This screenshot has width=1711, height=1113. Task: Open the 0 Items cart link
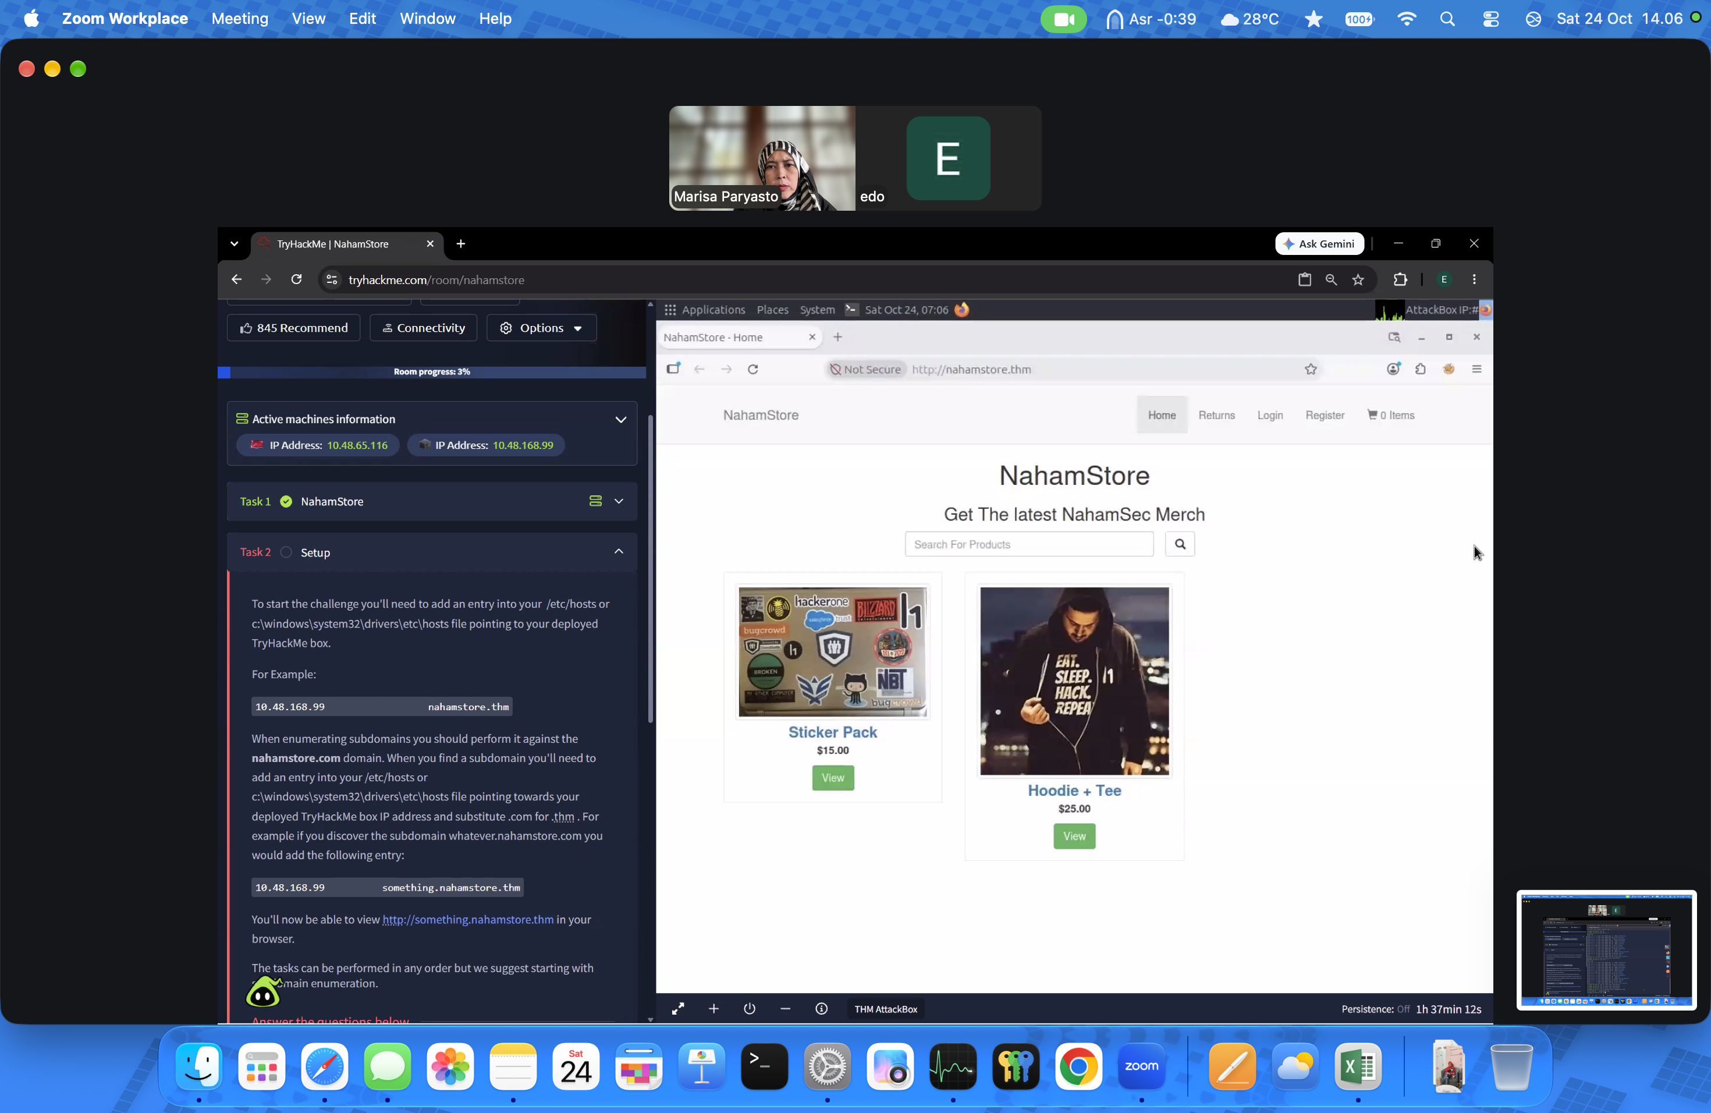[x=1391, y=415]
